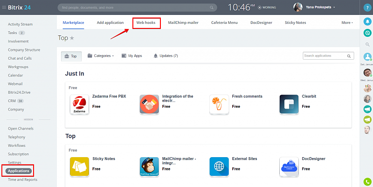
Task: Open the DocDesigner tab
Action: (x=261, y=22)
